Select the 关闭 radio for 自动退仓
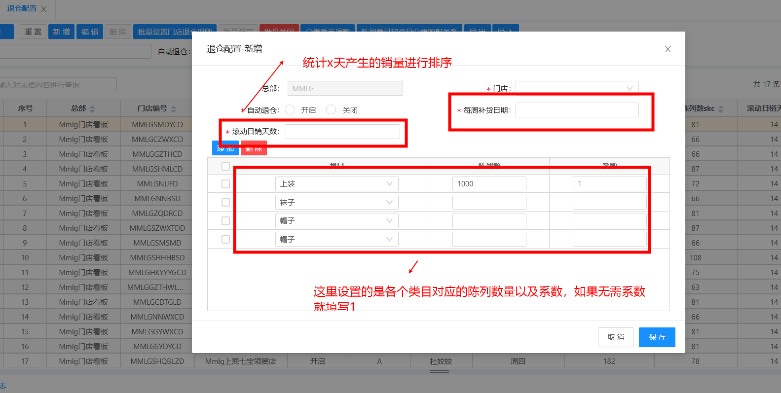Image resolution: width=781 pixels, height=393 pixels. click(x=331, y=109)
